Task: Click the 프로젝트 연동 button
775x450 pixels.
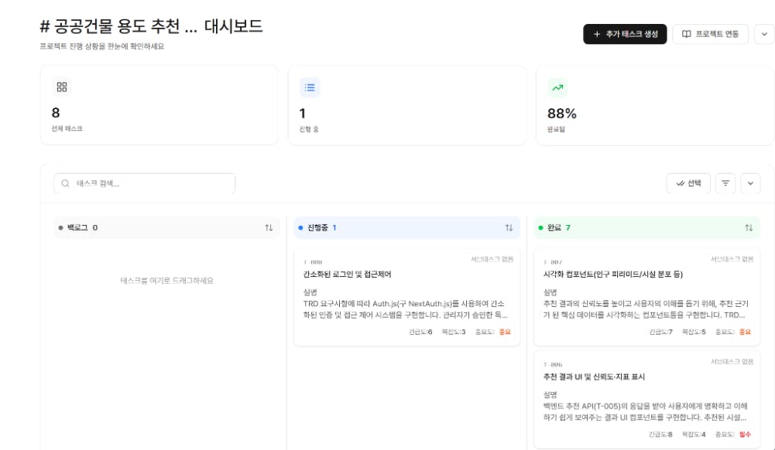Action: pyautogui.click(x=710, y=34)
